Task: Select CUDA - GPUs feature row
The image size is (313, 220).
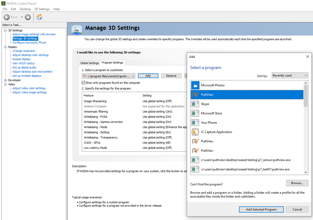Action: [135, 143]
